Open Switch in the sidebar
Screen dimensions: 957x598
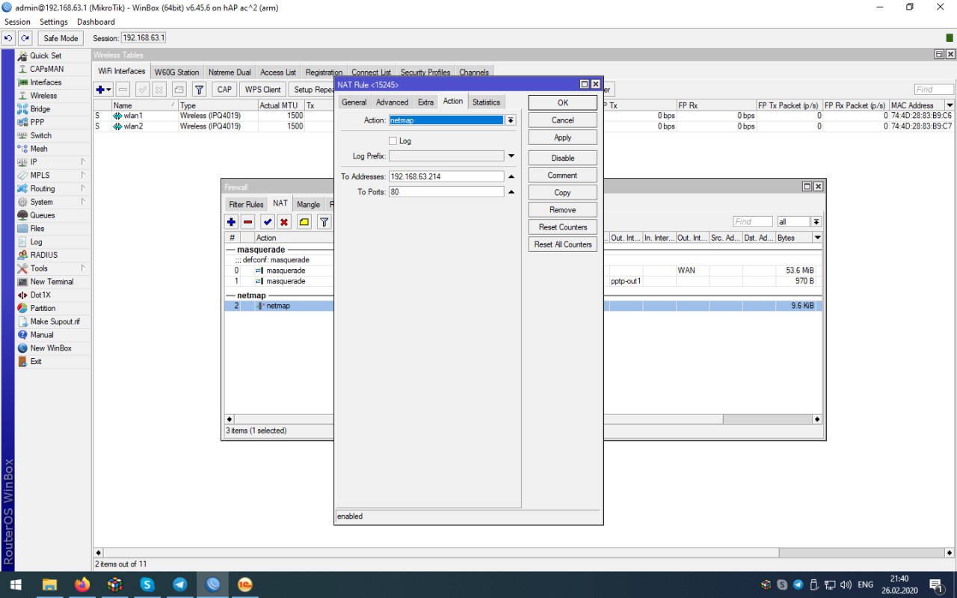click(x=40, y=135)
